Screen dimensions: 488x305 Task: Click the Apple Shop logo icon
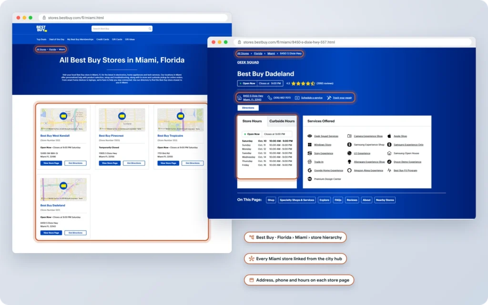pos(389,136)
